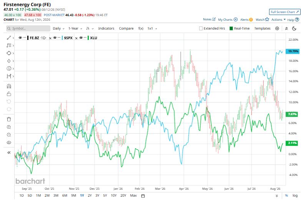Remove the $SPX comparison with X
The height and width of the screenshot is (202, 301).
coord(76,38)
